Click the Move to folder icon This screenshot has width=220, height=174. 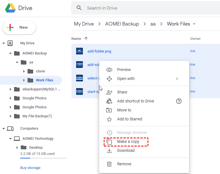(109, 110)
